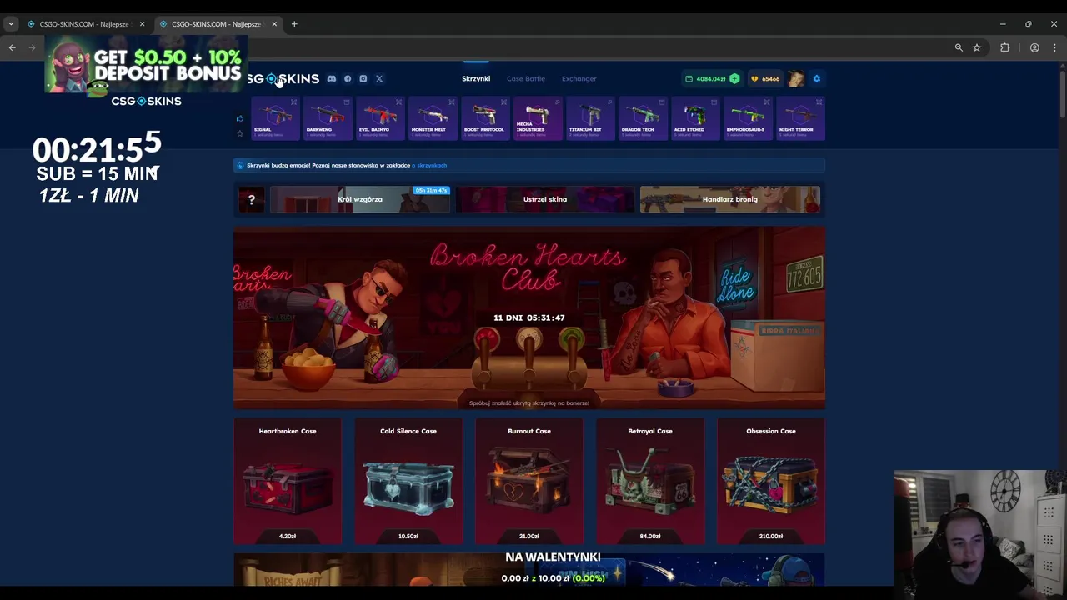The height and width of the screenshot is (600, 1067).
Task: Switch to the Exchanger tab
Action: tap(579, 79)
